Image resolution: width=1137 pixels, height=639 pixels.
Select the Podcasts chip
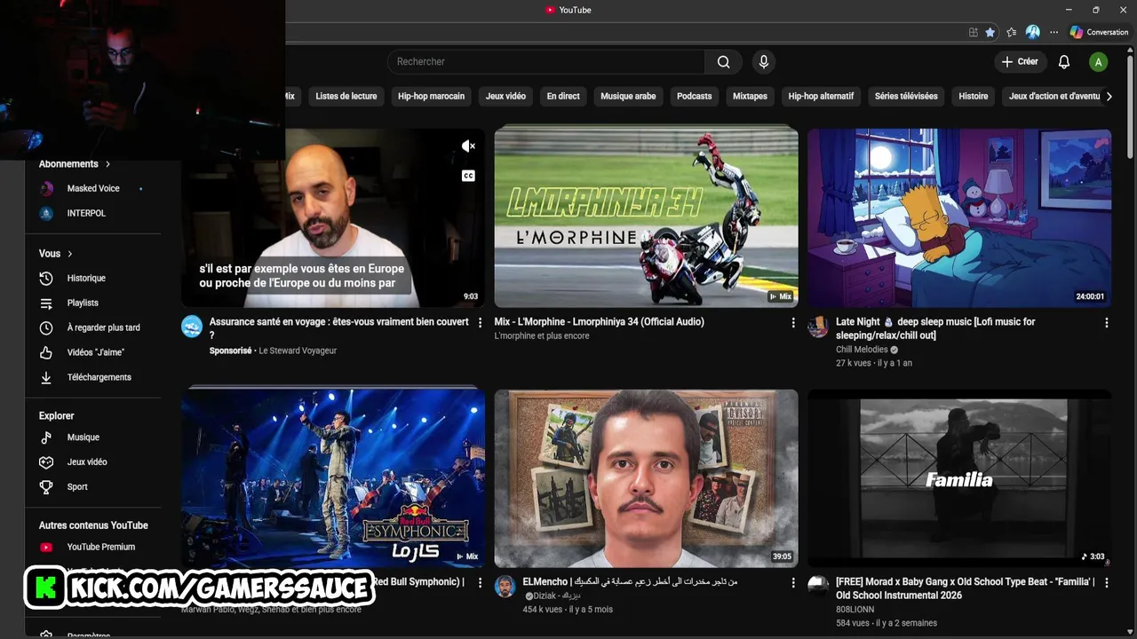point(694,96)
